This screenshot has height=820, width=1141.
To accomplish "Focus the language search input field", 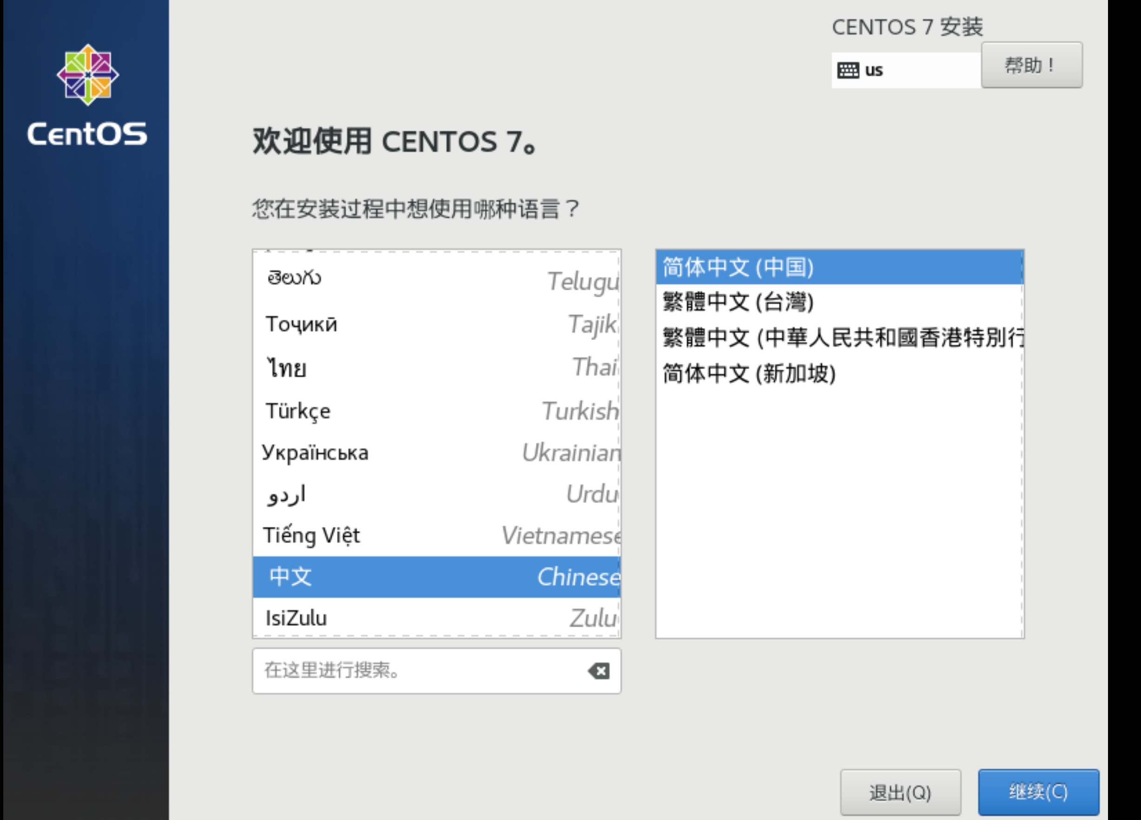I will [x=417, y=671].
